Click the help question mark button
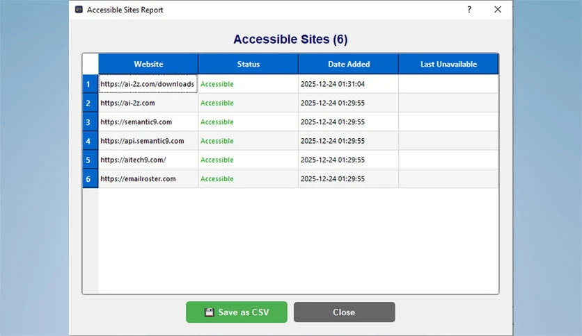This screenshot has width=582, height=336. [x=469, y=10]
